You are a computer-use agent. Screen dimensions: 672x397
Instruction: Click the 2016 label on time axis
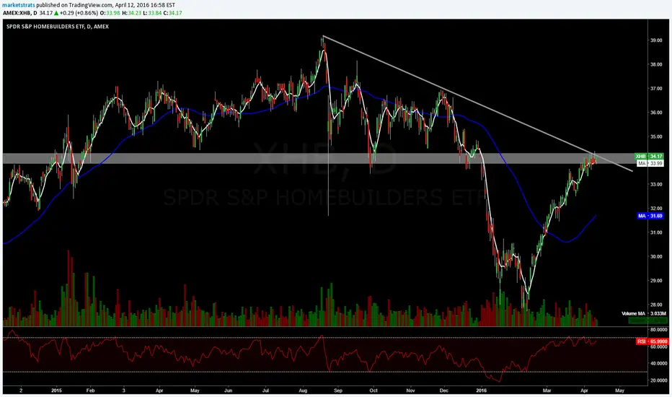(x=481, y=391)
